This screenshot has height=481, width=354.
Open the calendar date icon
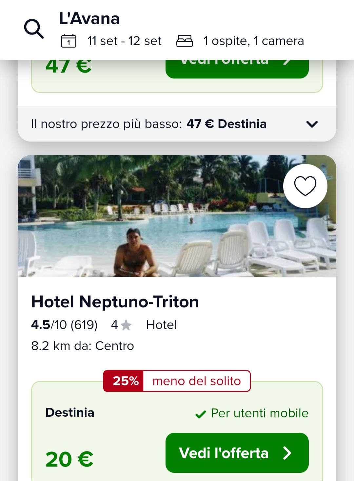[x=69, y=41]
